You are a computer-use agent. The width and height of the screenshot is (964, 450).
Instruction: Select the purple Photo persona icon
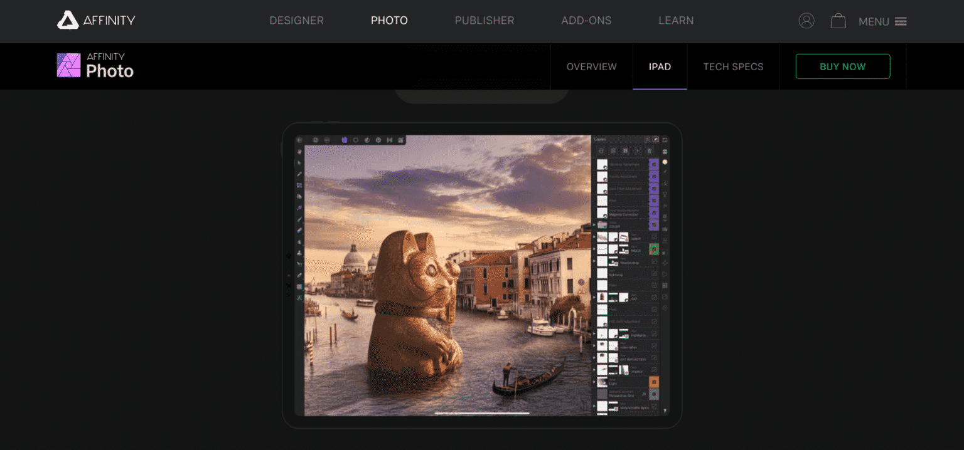345,140
